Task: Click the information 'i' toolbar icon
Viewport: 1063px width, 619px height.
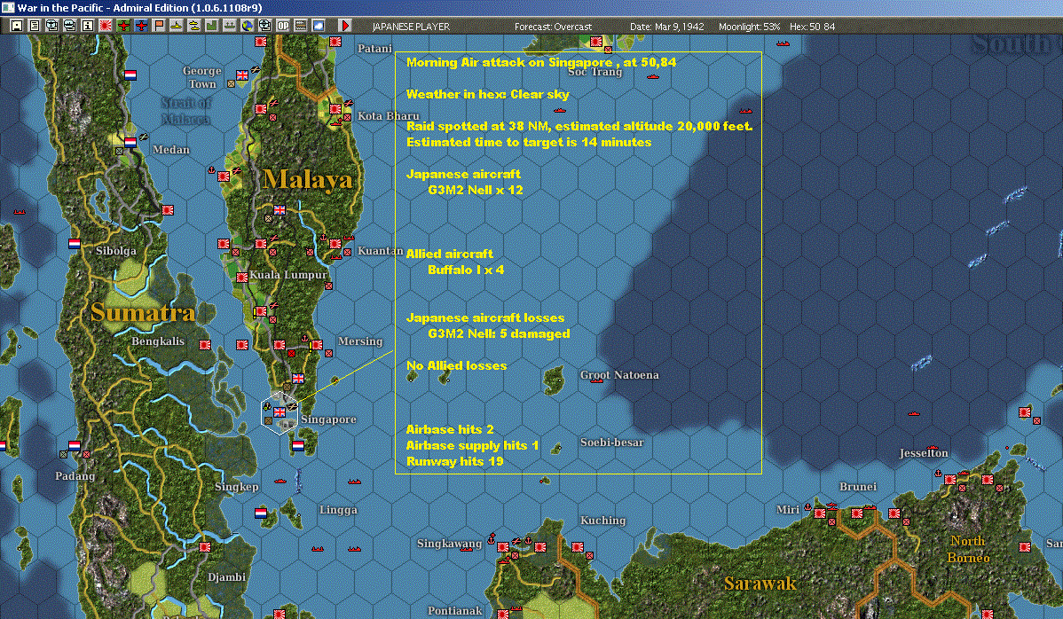Action: 88,26
